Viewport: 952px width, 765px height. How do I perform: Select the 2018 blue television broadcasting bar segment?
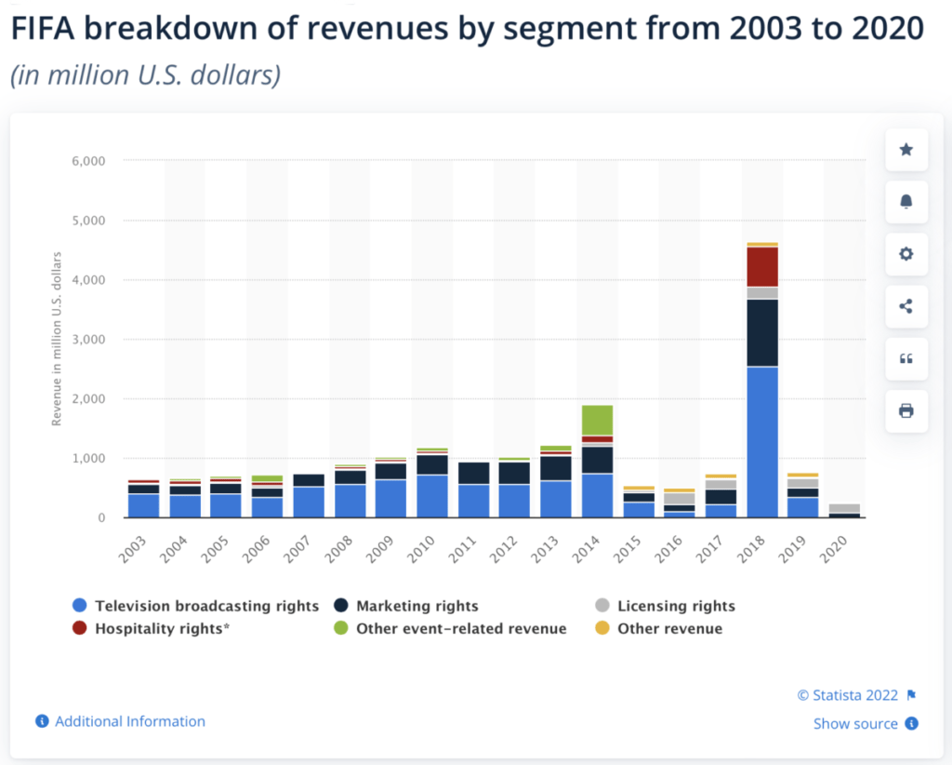[762, 442]
